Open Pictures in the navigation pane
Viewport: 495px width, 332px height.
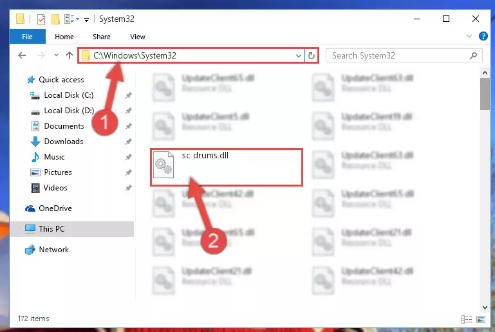(x=58, y=172)
